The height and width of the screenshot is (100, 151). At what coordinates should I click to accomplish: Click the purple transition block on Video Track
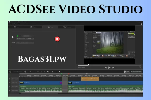click(x=61, y=83)
